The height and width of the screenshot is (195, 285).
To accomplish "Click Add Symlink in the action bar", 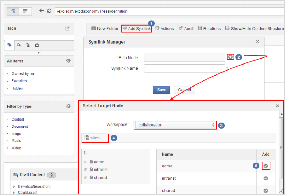I will coord(137,28).
